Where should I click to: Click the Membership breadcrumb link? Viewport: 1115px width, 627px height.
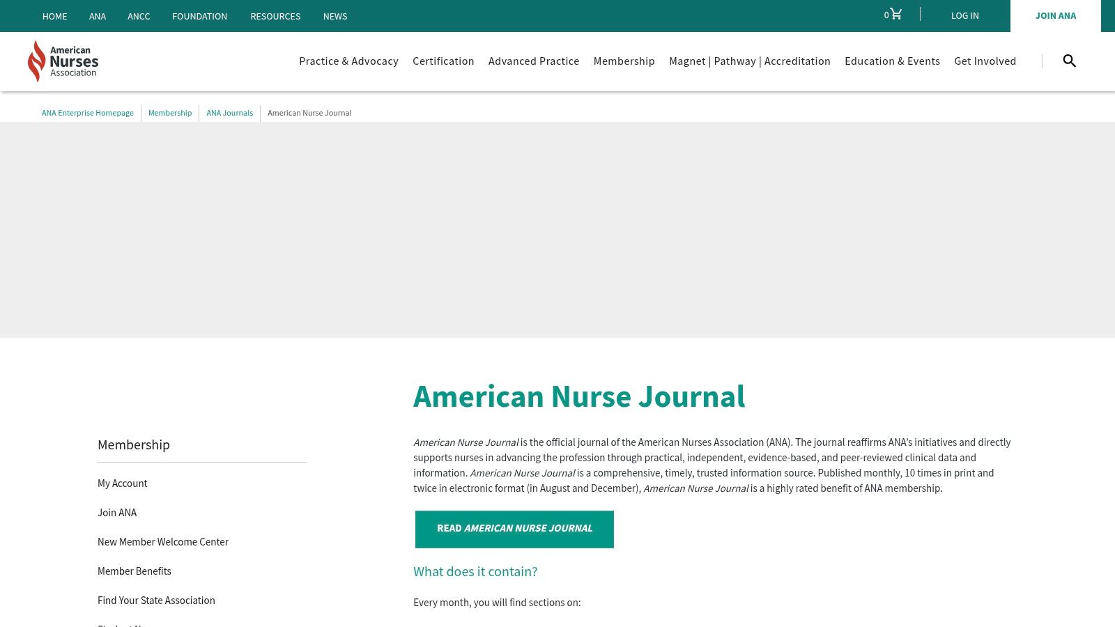(170, 113)
